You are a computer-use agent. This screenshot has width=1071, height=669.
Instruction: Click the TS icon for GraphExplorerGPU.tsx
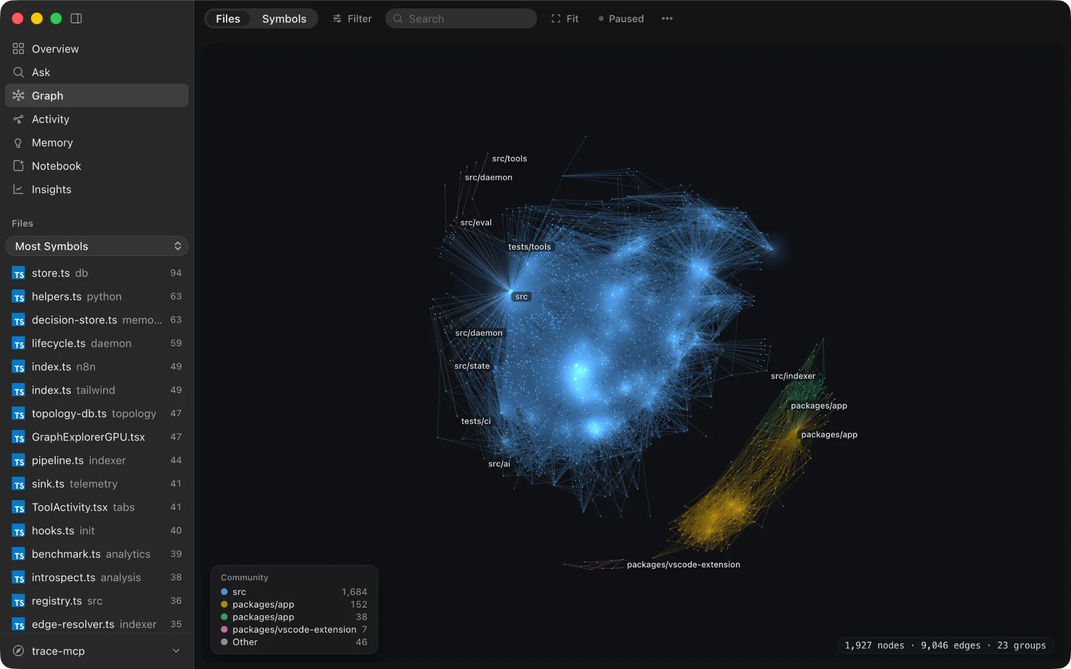tap(18, 437)
